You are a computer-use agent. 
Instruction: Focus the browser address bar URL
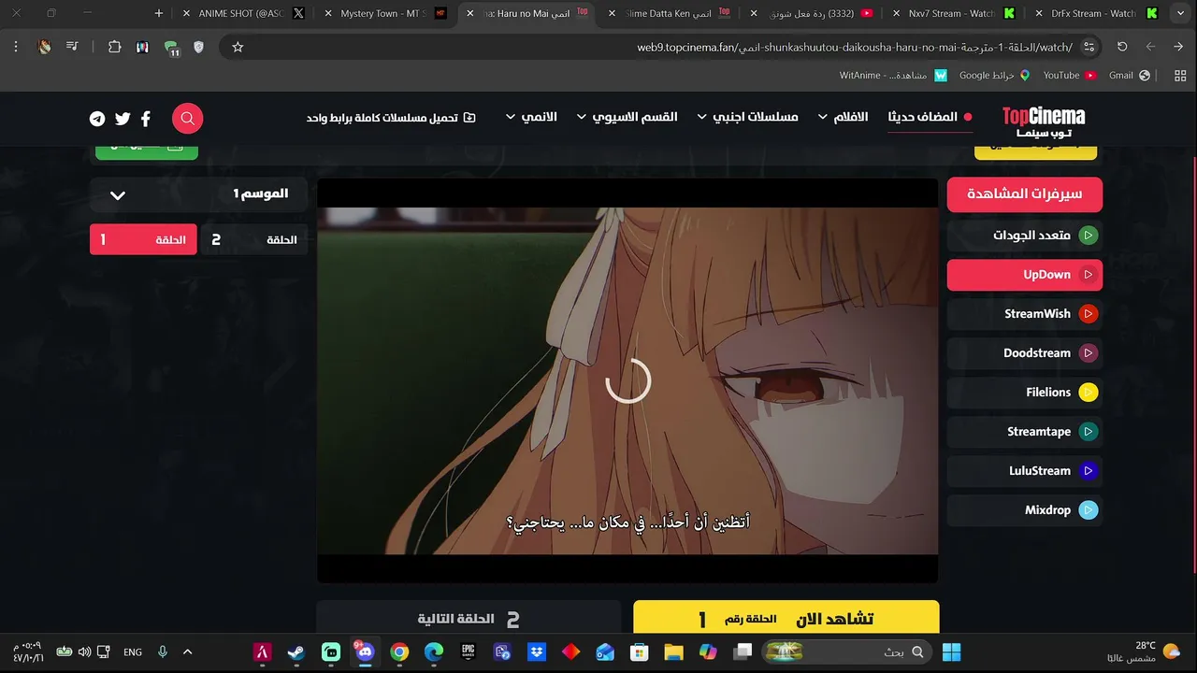pos(855,47)
